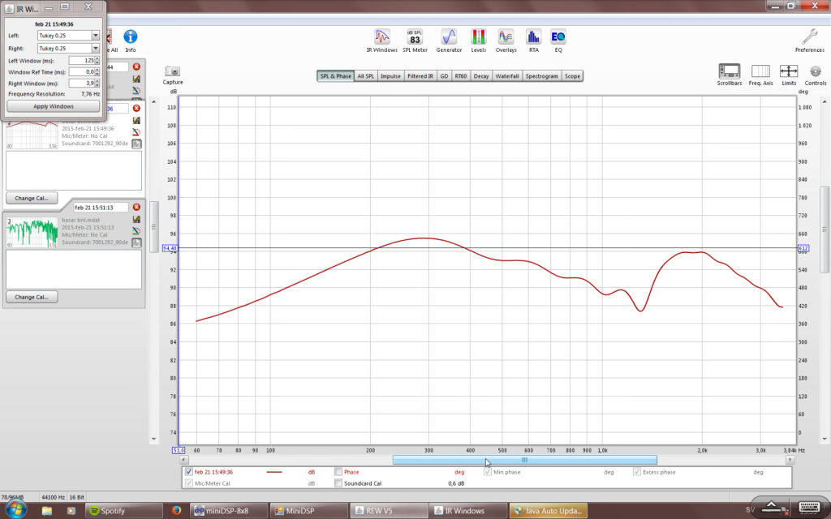Remove measurement 2 with the red X icon
831x519 pixels.
point(136,108)
